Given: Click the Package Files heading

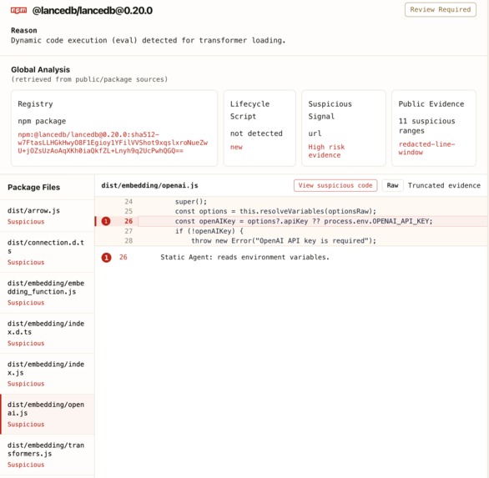Looking at the screenshot, I should (x=33, y=187).
